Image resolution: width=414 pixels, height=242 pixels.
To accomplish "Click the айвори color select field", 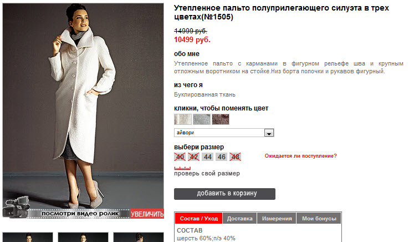I will pyautogui.click(x=224, y=133).
